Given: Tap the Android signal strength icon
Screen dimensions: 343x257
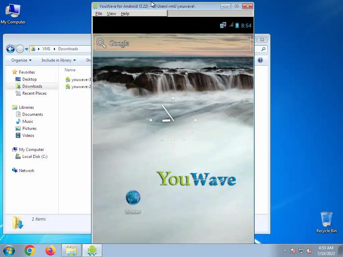Looking at the screenshot, I should 231,25.
